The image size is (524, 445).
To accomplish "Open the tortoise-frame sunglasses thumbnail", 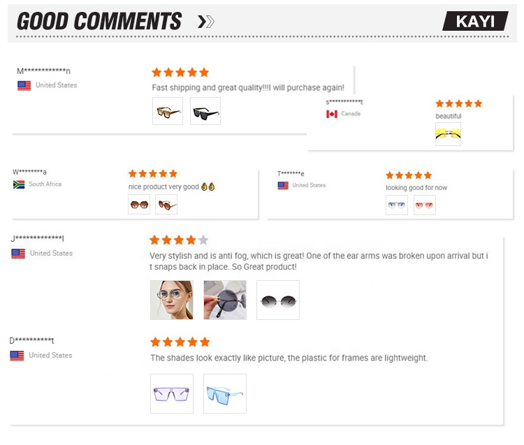I will tap(168, 111).
